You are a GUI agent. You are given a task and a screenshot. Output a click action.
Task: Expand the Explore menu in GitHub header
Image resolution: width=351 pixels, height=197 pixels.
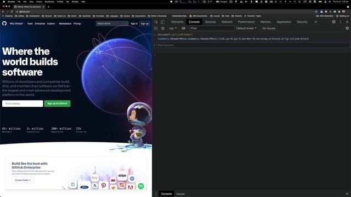(x=52, y=24)
